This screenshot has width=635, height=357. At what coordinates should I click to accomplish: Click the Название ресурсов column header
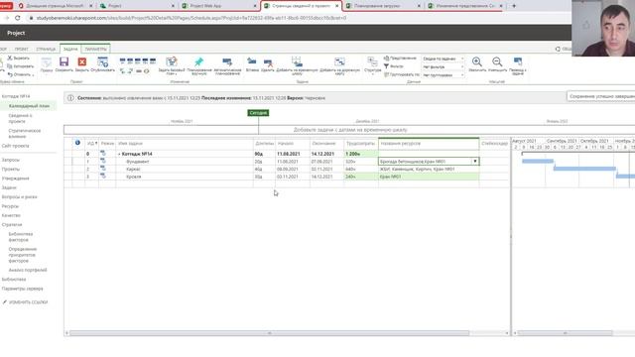[429, 143]
